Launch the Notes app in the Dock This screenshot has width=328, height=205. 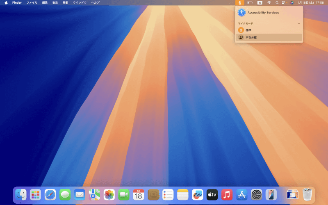183,195
